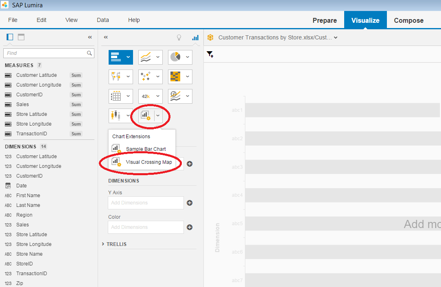
Task: Select the bar chart type icon
Action: [x=116, y=57]
